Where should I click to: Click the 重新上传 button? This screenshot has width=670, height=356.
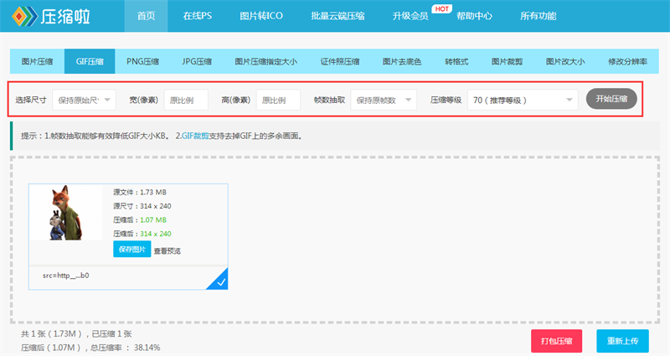(622, 341)
